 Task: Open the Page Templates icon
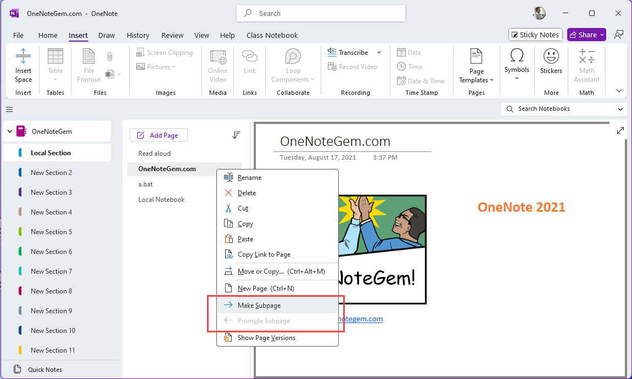(x=477, y=56)
